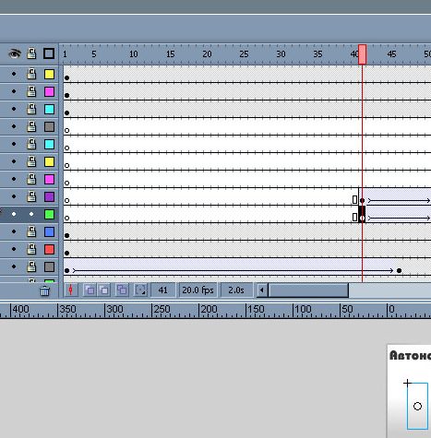Unlock the blue-swatch layer via its padlock

pos(31,231)
